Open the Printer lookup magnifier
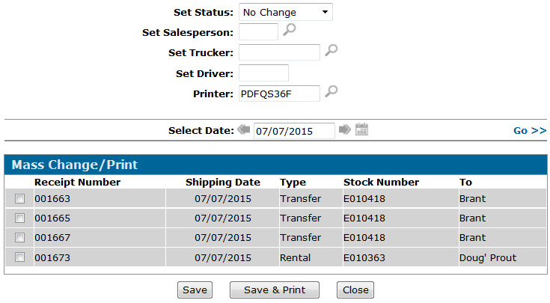The image size is (550, 303). [x=331, y=91]
